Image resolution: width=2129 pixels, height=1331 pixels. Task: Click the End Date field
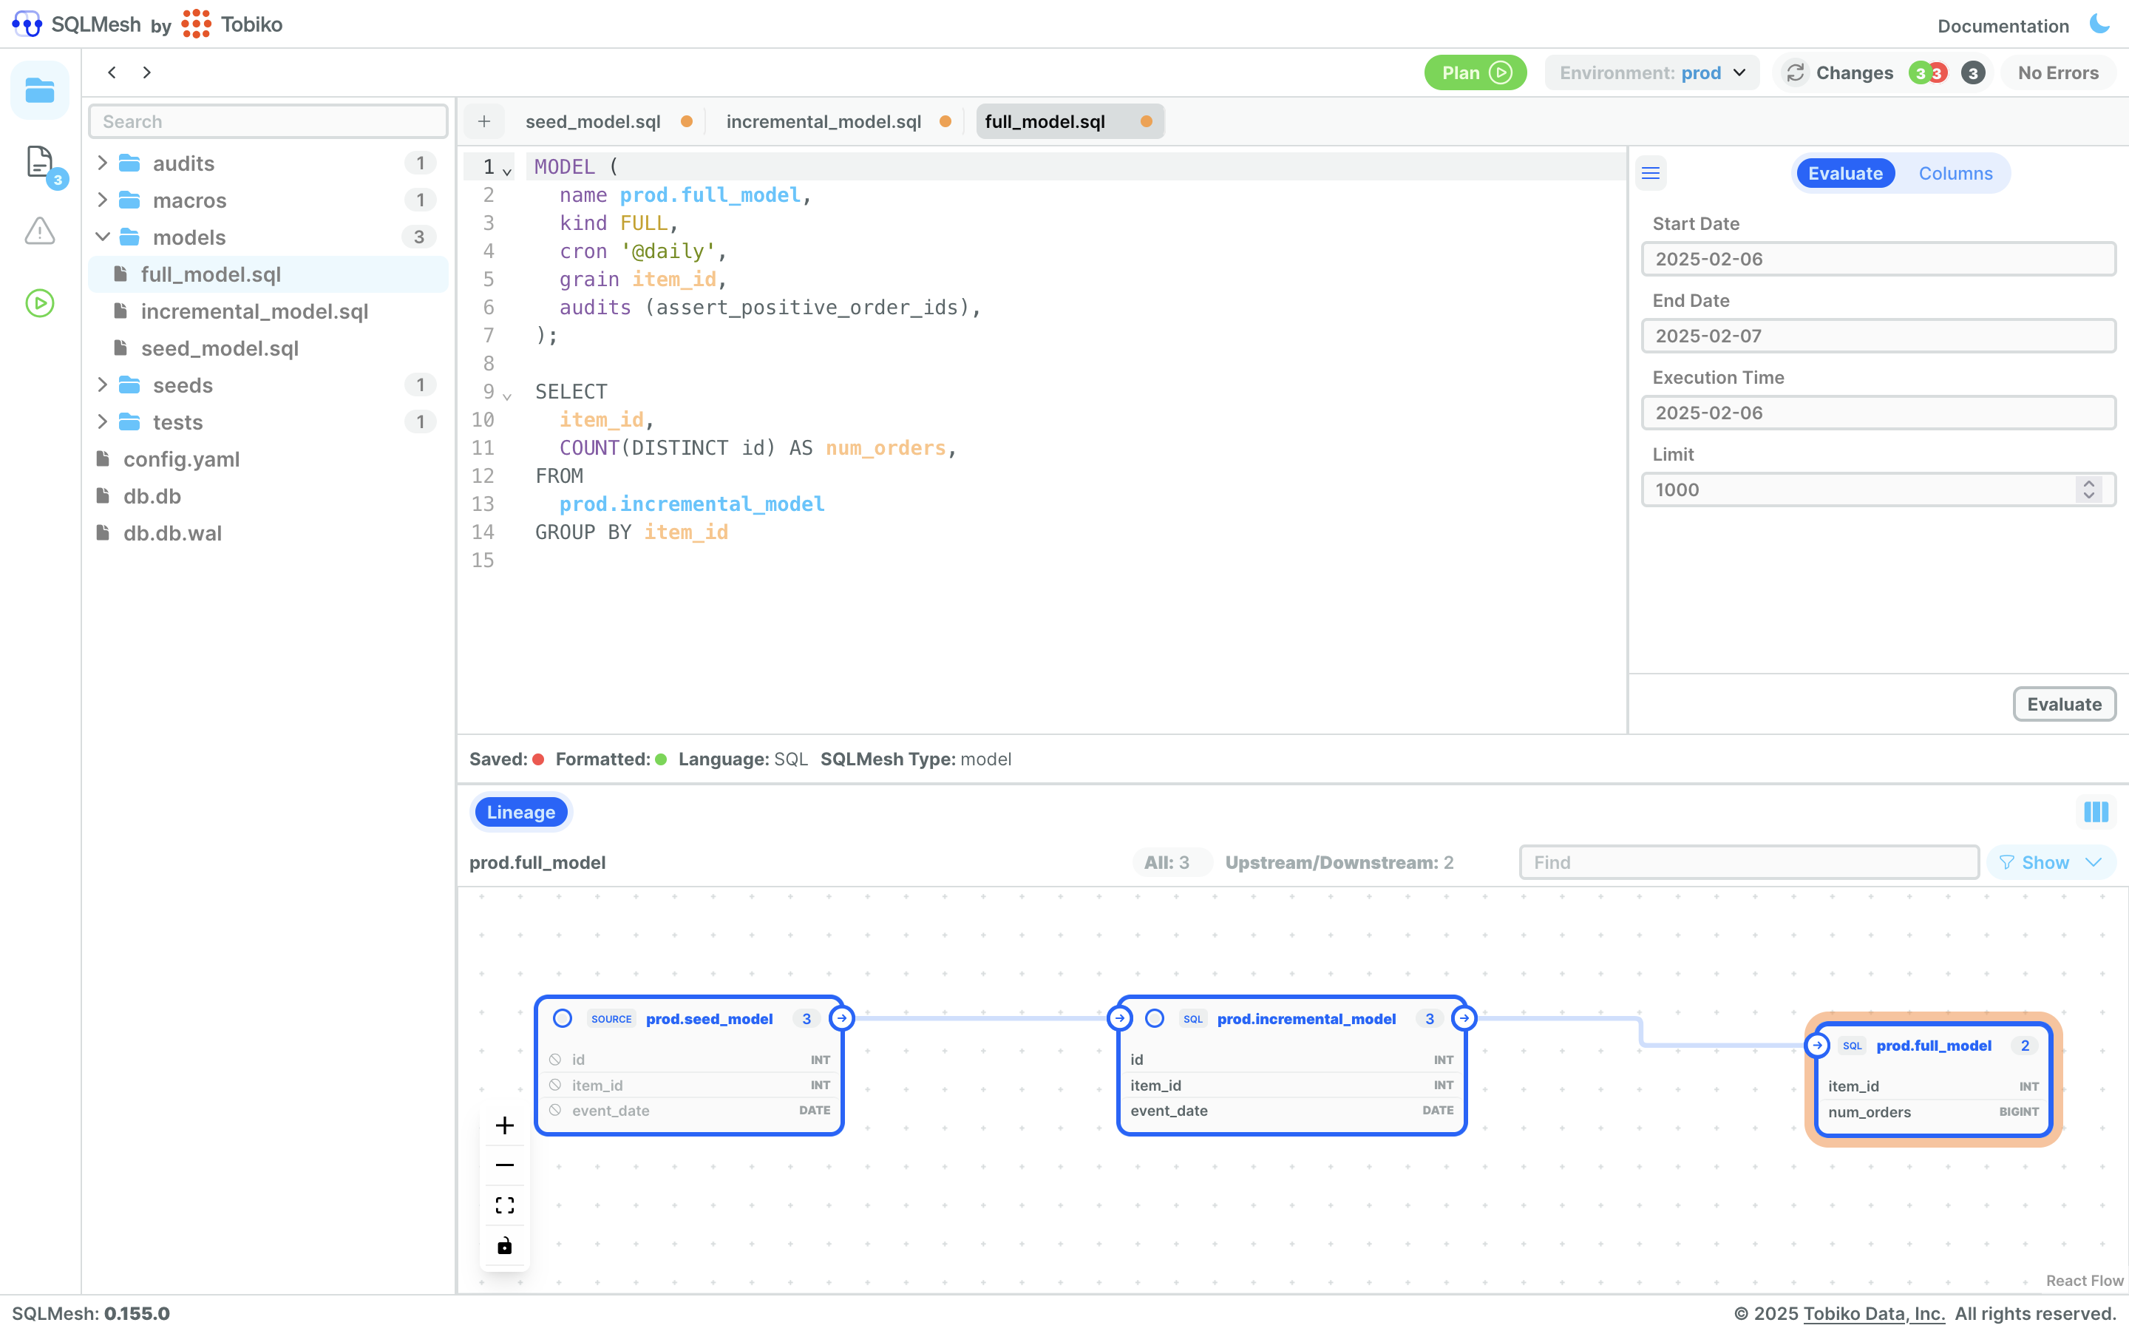(1878, 336)
